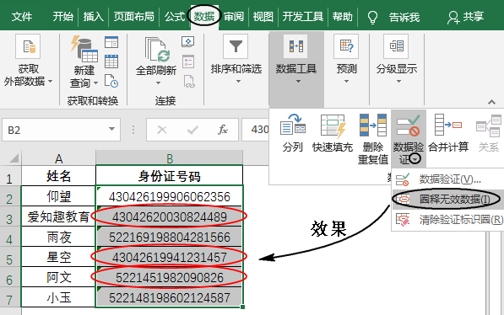
Task: Select cell containing 星空
Action: pyautogui.click(x=58, y=257)
